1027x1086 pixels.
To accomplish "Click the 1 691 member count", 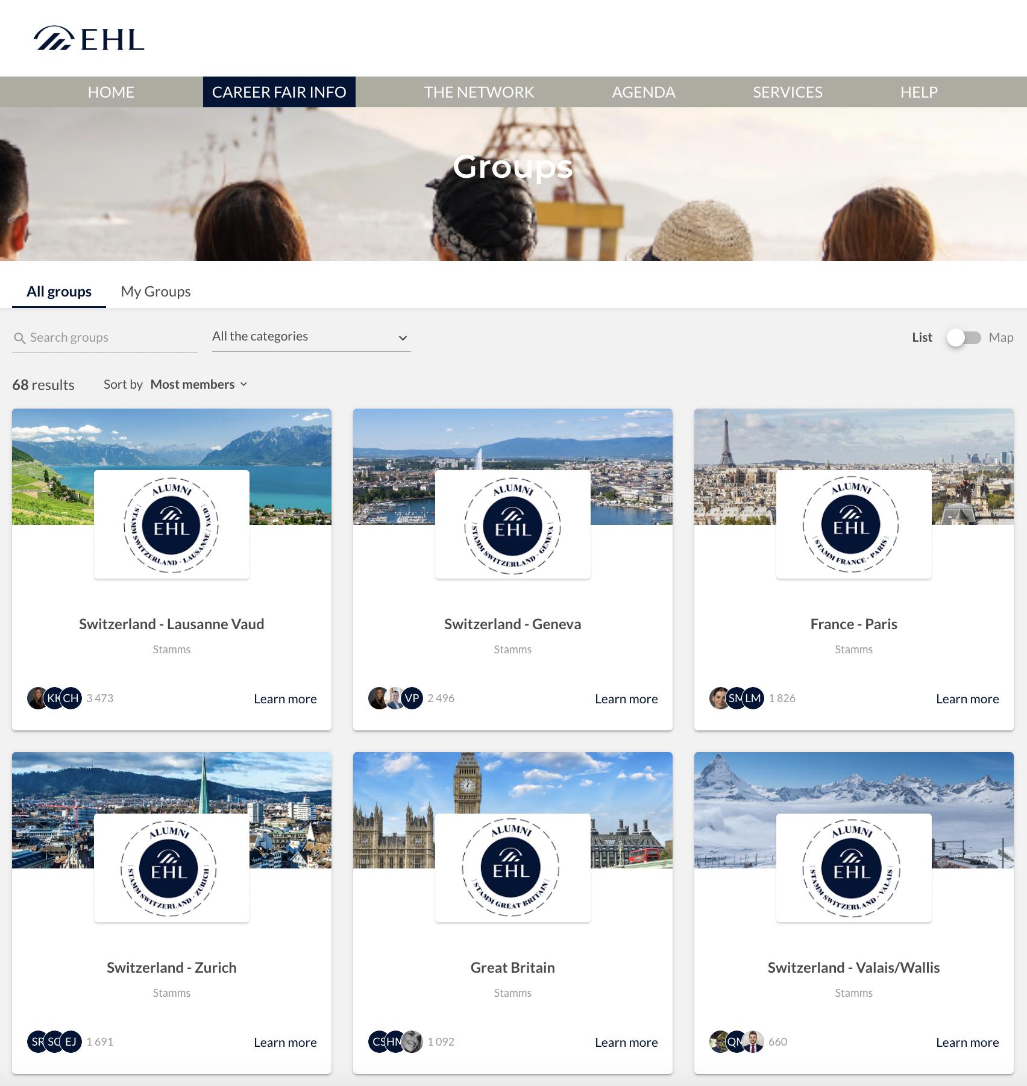I will point(100,1042).
